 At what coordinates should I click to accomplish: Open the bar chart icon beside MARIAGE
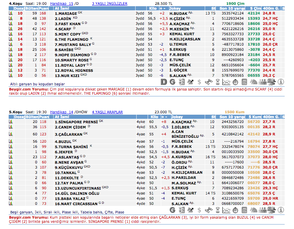click(11, 13)
